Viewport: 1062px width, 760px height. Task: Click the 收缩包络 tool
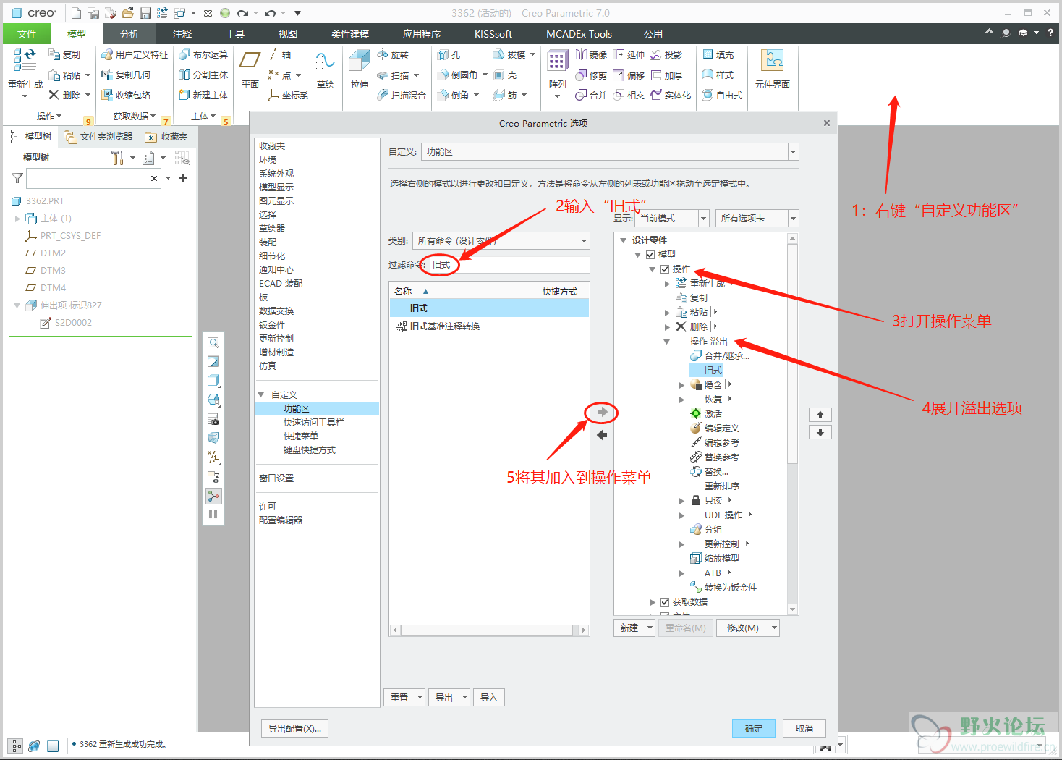[x=126, y=96]
